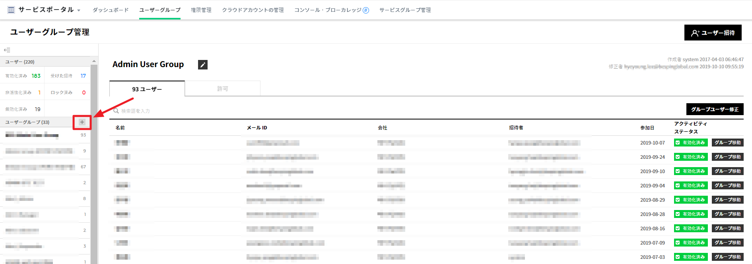Switch to the 許可 tab

tap(222, 89)
